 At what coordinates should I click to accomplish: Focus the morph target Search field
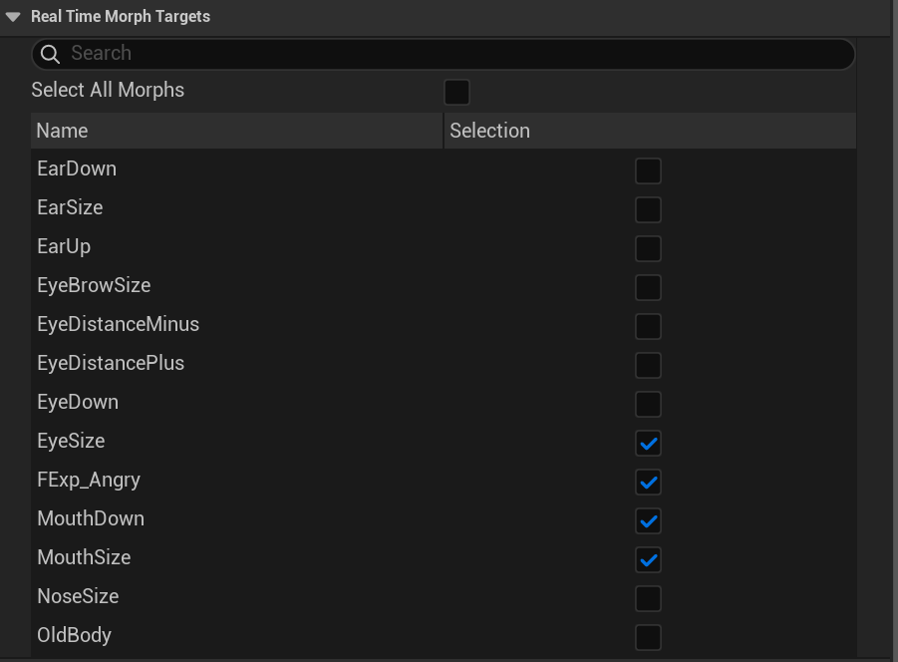[444, 54]
